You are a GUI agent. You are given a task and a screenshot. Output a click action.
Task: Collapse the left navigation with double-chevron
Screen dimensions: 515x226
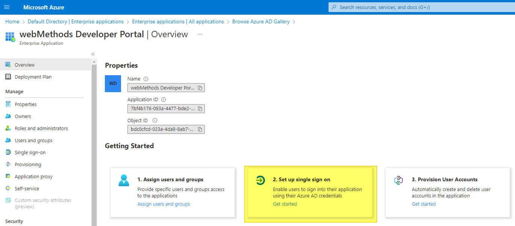93,54
